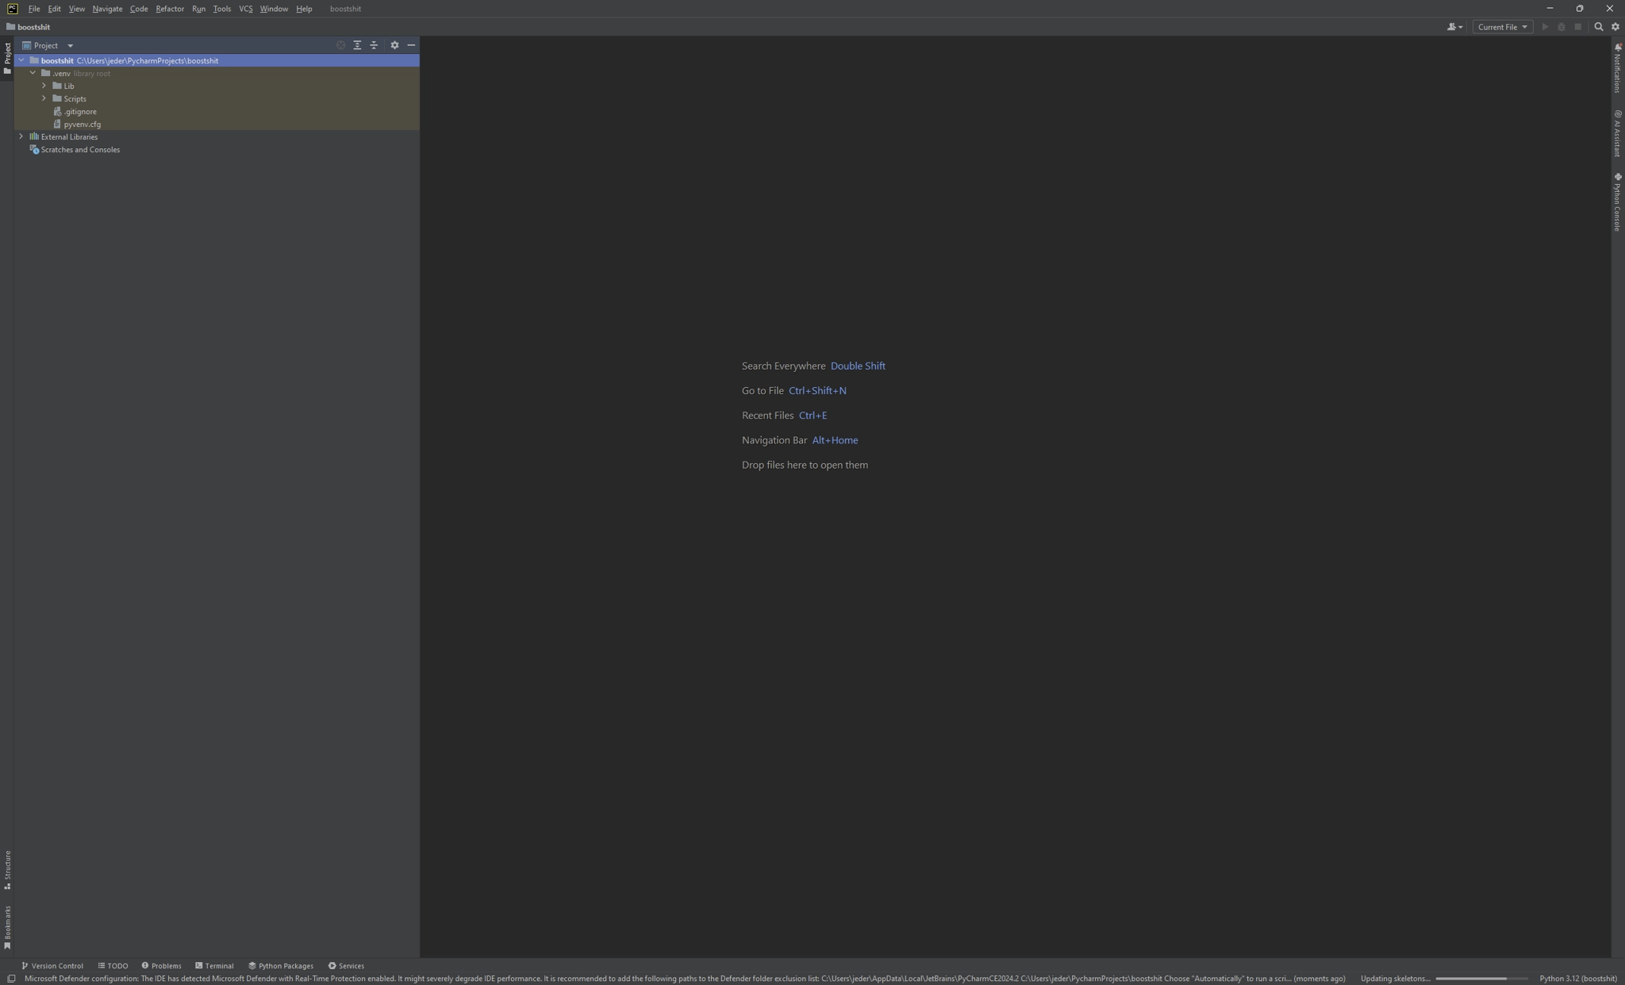Open IDE settings gear in toolbar
Viewport: 1625px width, 985px height.
click(x=1615, y=27)
